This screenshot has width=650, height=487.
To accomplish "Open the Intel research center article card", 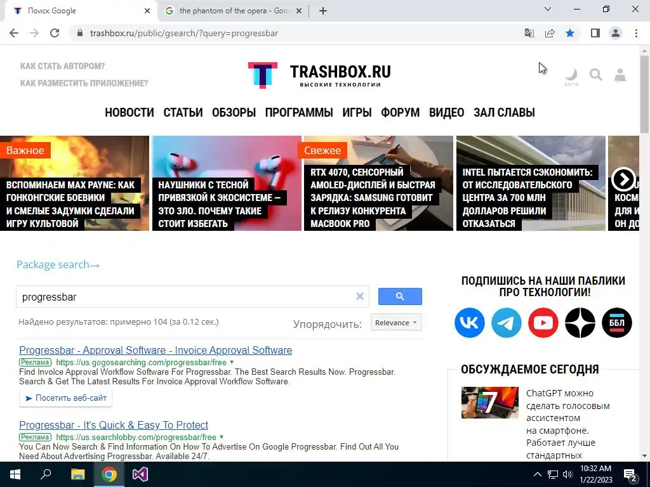I will [x=531, y=183].
